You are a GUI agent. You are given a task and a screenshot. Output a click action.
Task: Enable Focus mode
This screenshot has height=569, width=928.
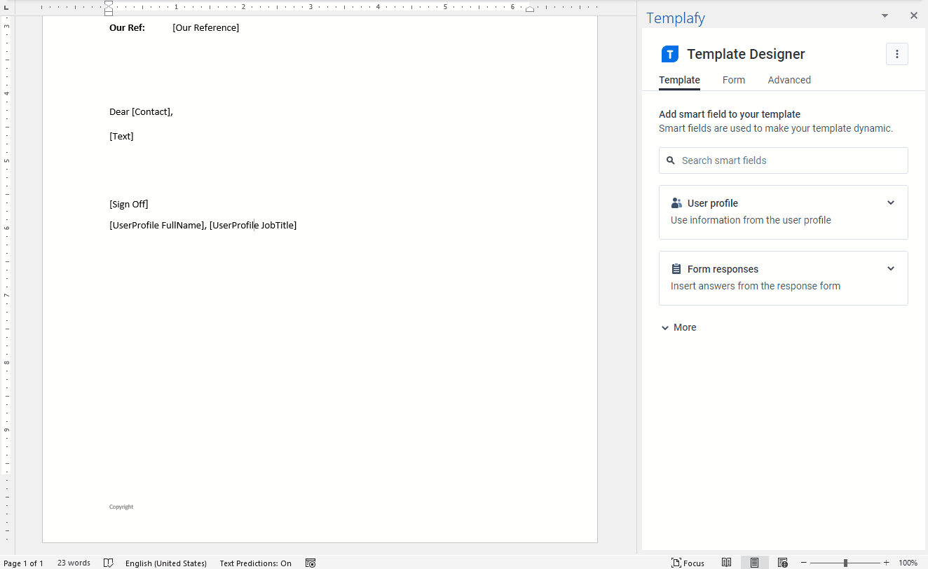(x=688, y=563)
